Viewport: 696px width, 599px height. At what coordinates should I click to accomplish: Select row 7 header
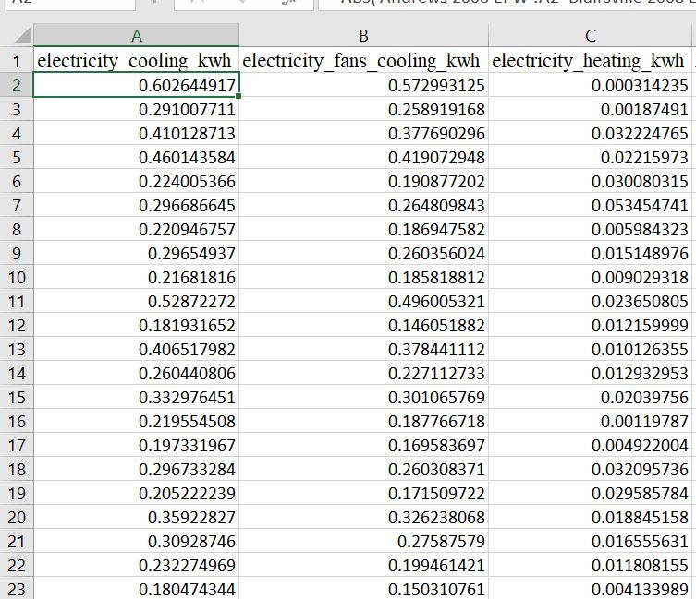point(17,206)
